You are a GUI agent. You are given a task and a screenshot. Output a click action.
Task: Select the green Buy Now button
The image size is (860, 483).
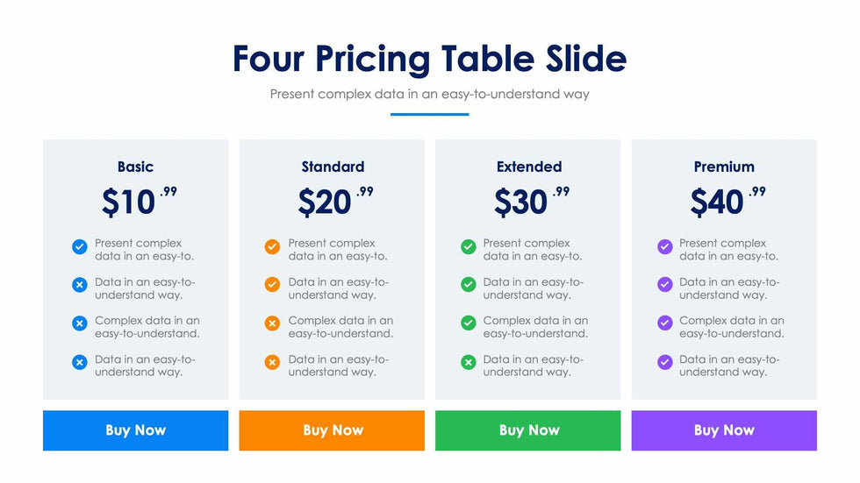tap(528, 430)
